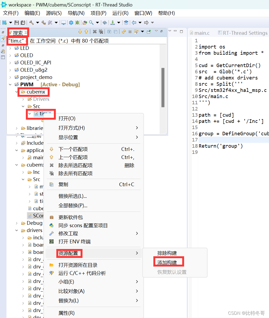Open the search history dropdown arrow
The height and width of the screenshot is (318, 269).
(142, 32)
